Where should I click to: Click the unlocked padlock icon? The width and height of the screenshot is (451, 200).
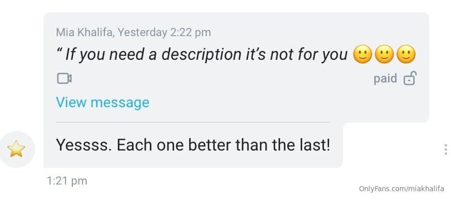[x=410, y=79]
